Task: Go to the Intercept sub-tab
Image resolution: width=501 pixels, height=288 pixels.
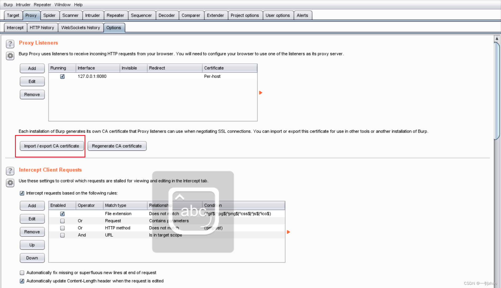Action: 15,27
